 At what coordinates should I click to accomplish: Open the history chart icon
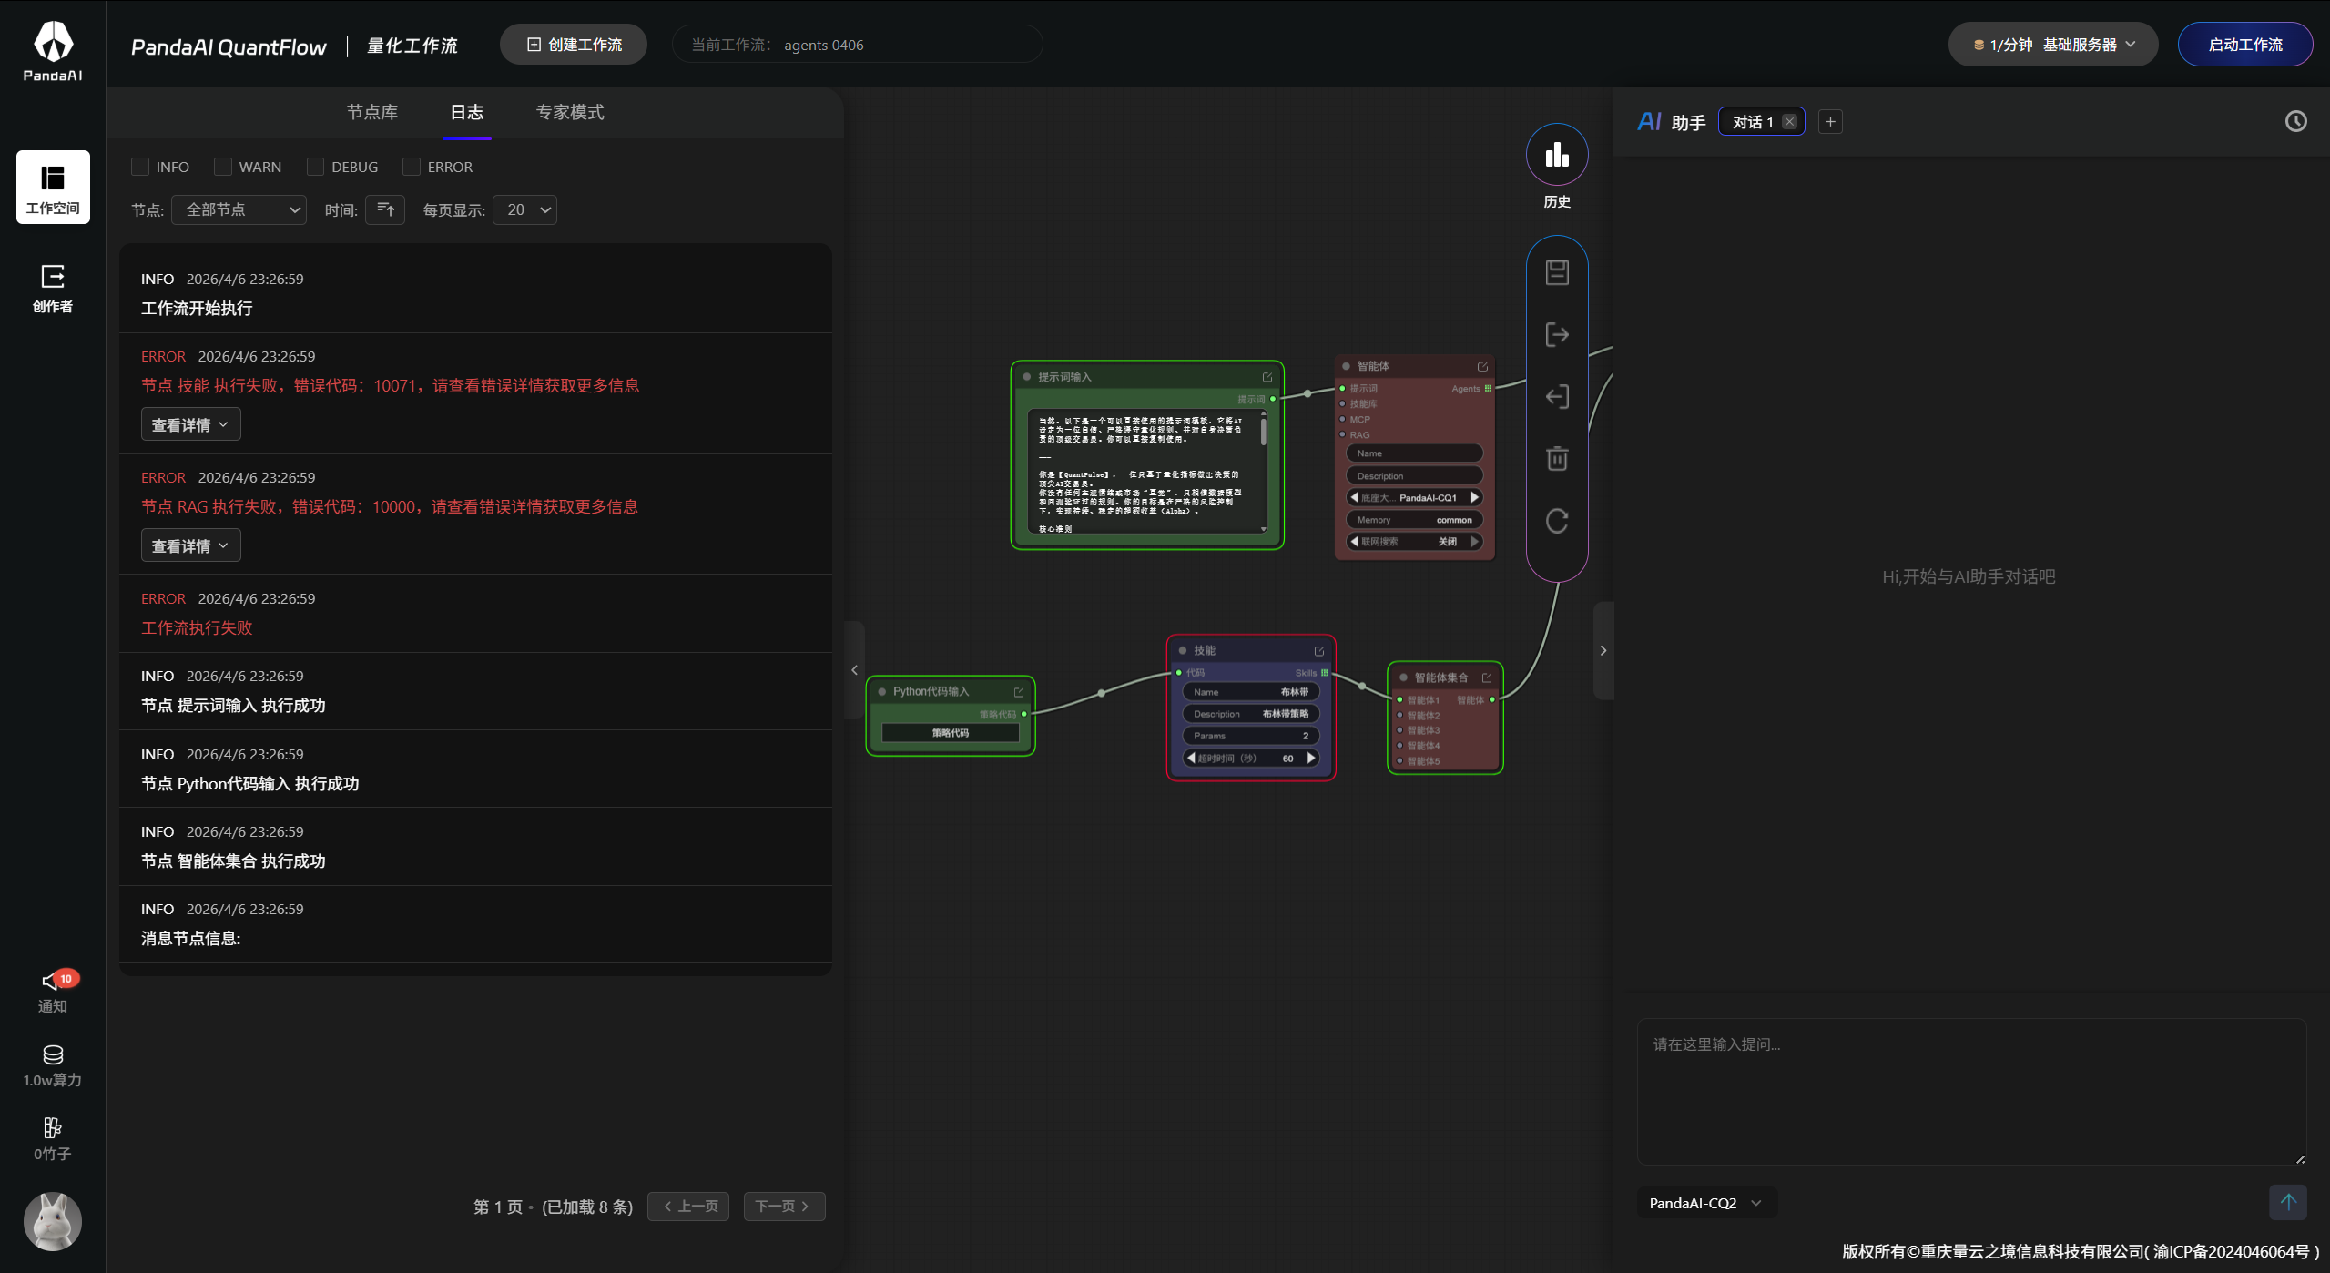[x=1557, y=155]
